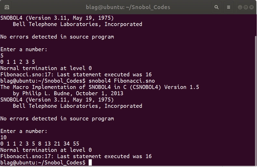Open a new terminal tab

pyautogui.click(x=7, y=7)
